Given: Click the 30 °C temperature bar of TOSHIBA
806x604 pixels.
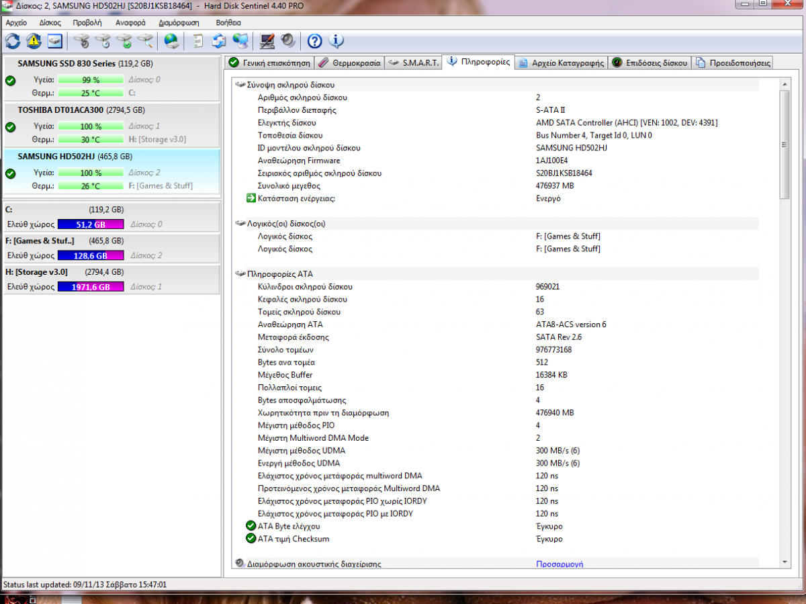Looking at the screenshot, I should point(91,140).
